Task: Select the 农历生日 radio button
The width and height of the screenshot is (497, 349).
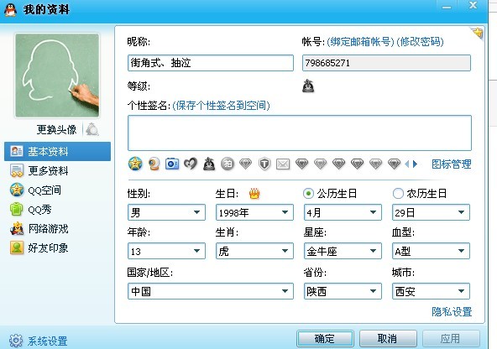Action: pos(398,194)
